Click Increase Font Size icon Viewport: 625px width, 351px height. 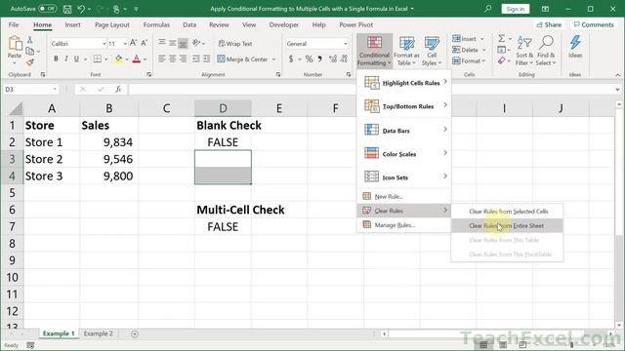click(134, 43)
